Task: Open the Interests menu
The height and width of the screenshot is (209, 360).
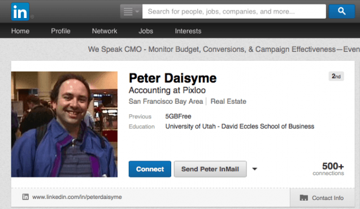Action: point(188,31)
